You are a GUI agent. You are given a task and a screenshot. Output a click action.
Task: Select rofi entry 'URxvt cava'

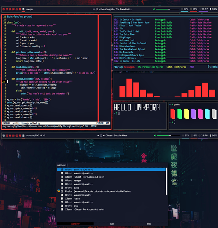[111, 188]
